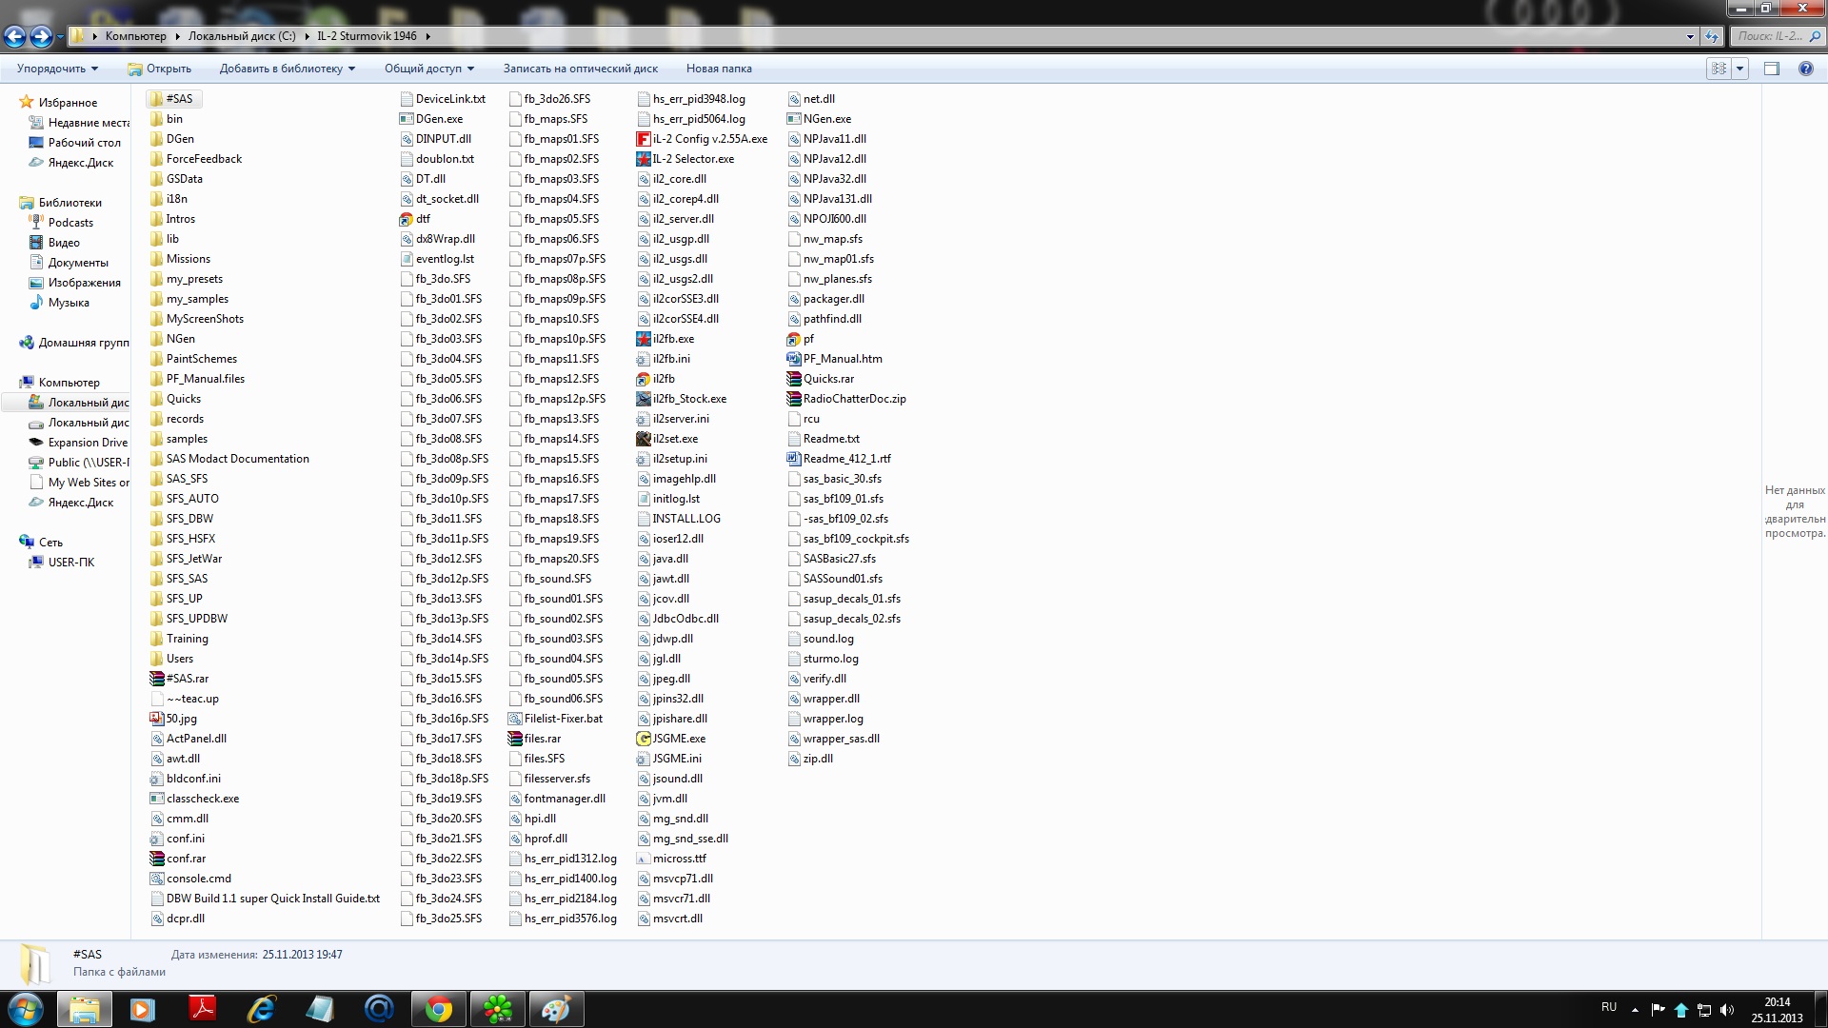Expand the Упорядочить dropdown menu
This screenshot has height=1028, width=1828.
click(x=57, y=69)
